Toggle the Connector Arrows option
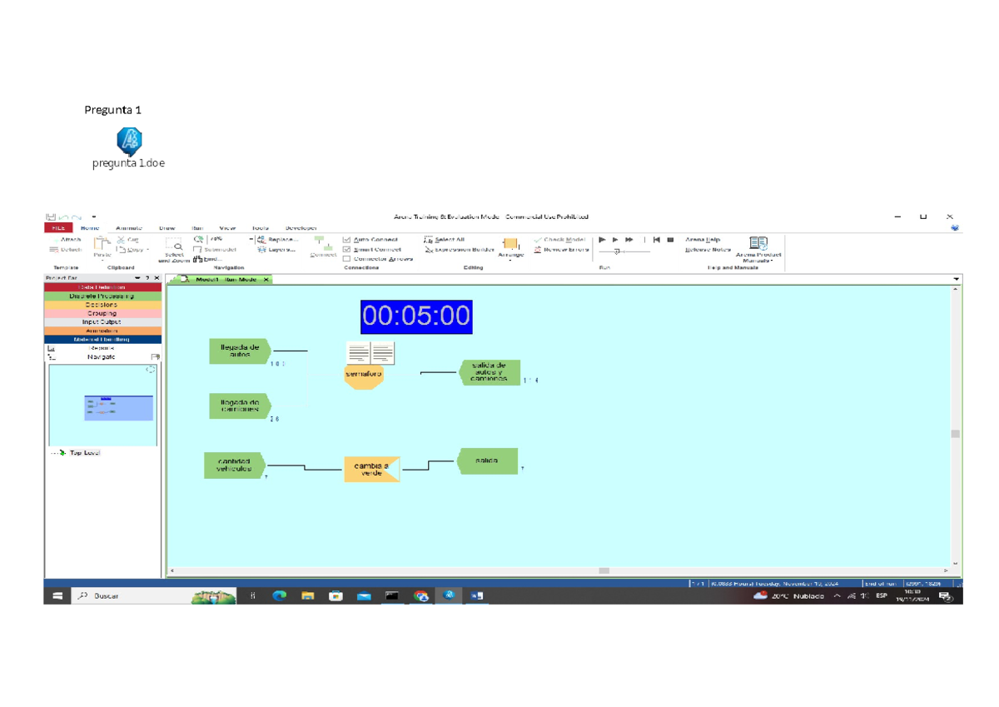Image resolution: width=999 pixels, height=707 pixels. click(345, 259)
